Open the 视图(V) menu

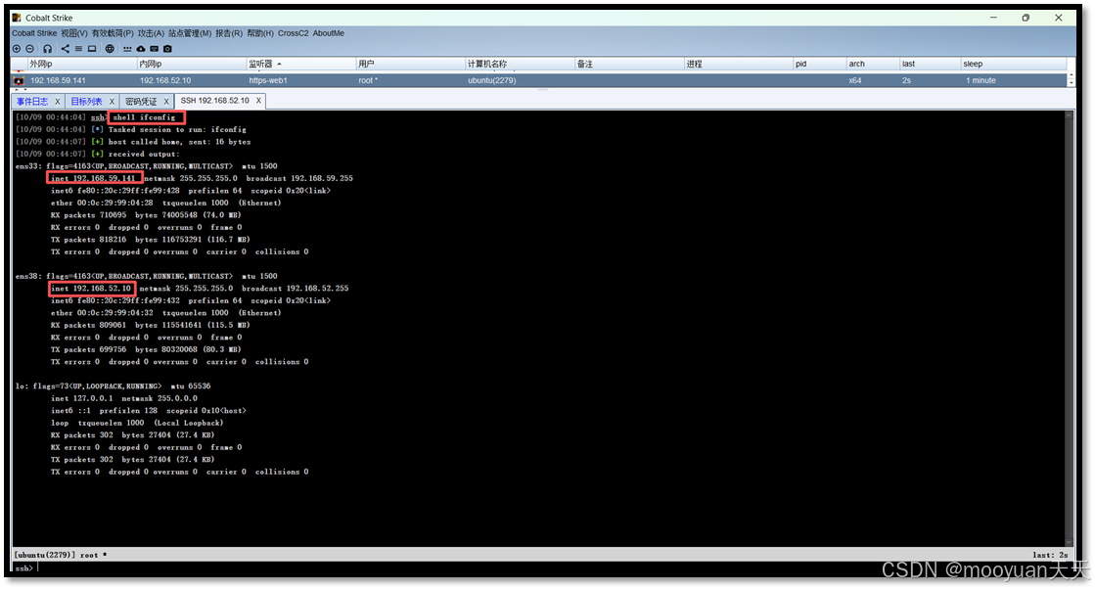coord(74,33)
